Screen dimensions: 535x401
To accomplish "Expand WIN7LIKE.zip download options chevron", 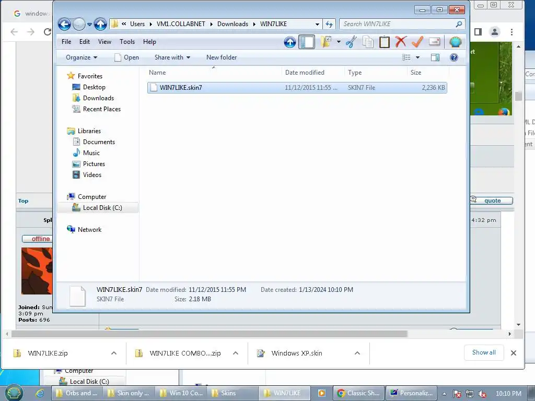I will [x=114, y=353].
